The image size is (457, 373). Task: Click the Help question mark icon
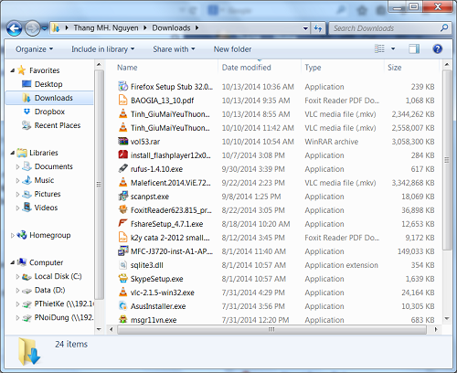coord(438,48)
